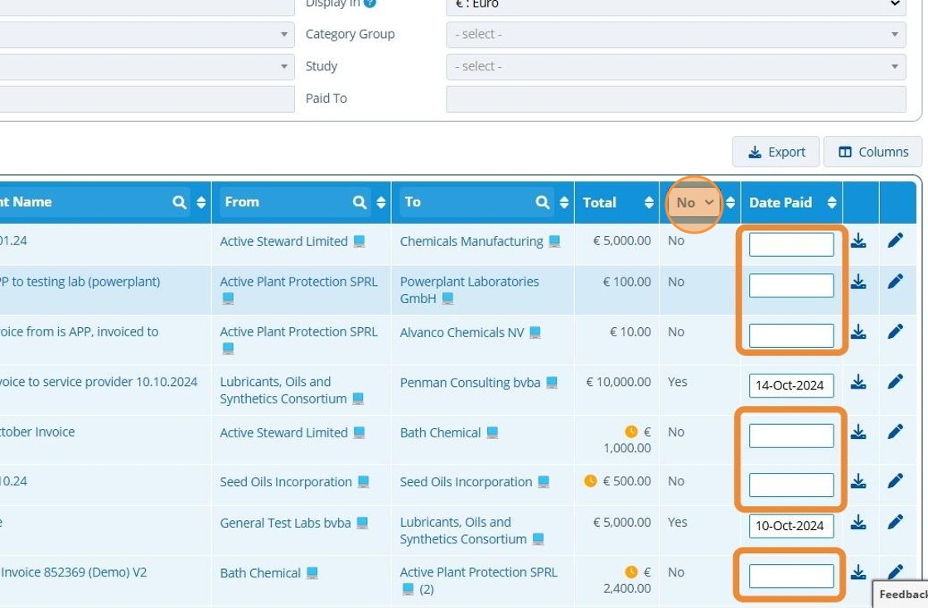The image size is (928, 608).
Task: Export the invoice table
Action: click(776, 152)
